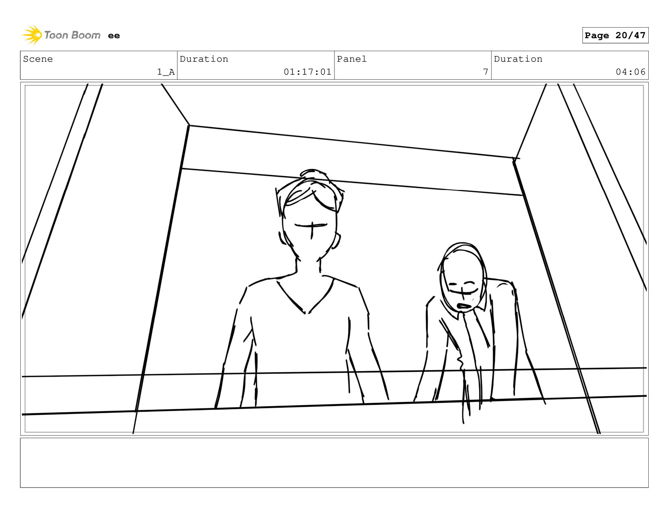Click the scene name '1_A'
Viewport: 669px width, 518px height.
(166, 72)
